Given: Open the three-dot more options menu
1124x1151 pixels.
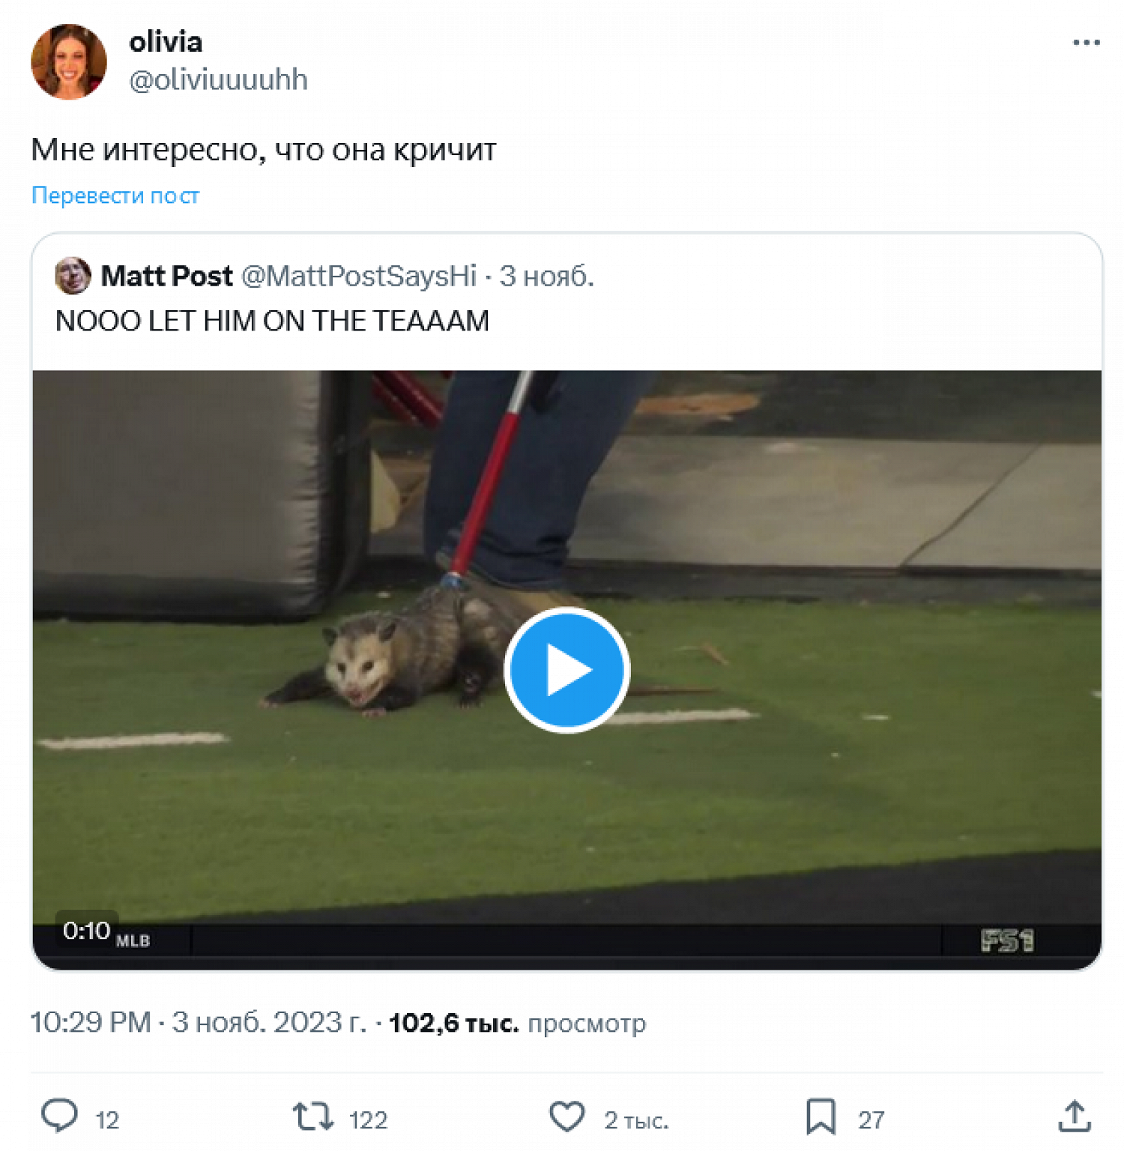Looking at the screenshot, I should coord(1086,43).
